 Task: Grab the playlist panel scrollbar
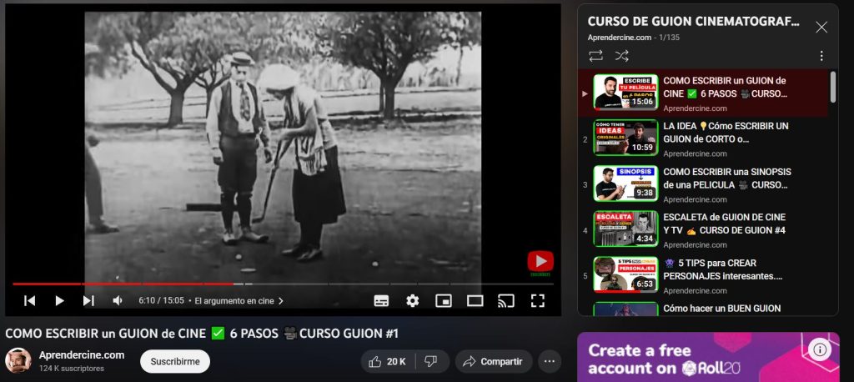[833, 88]
